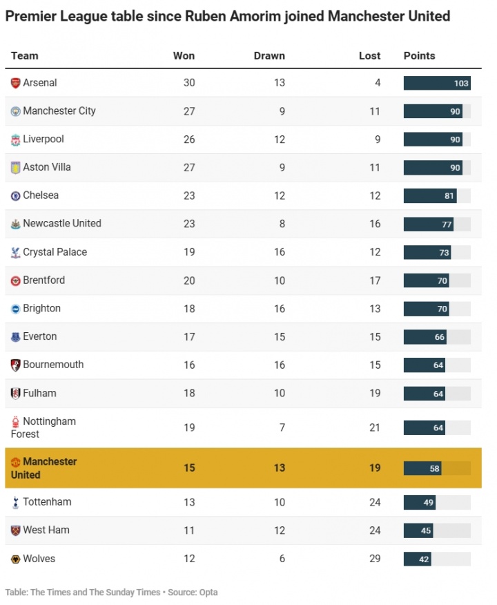Click the Newcastle United crest icon
This screenshot has height=605, width=497.
click(16, 224)
